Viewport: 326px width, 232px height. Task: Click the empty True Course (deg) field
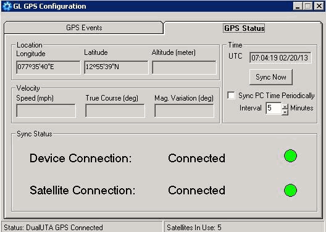click(115, 111)
